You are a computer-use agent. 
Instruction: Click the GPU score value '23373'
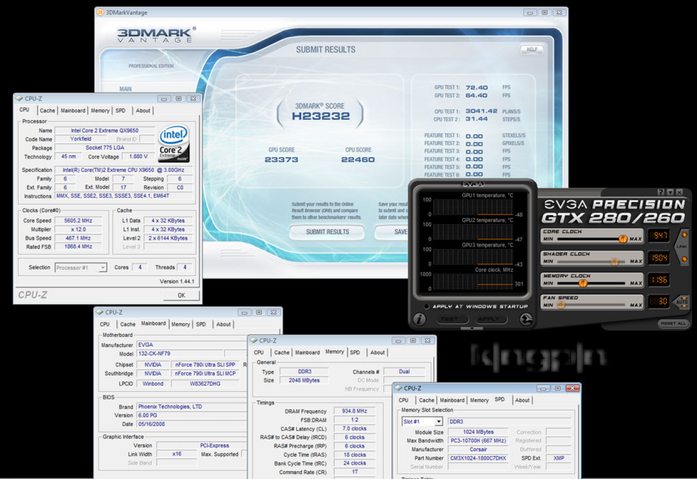click(282, 159)
